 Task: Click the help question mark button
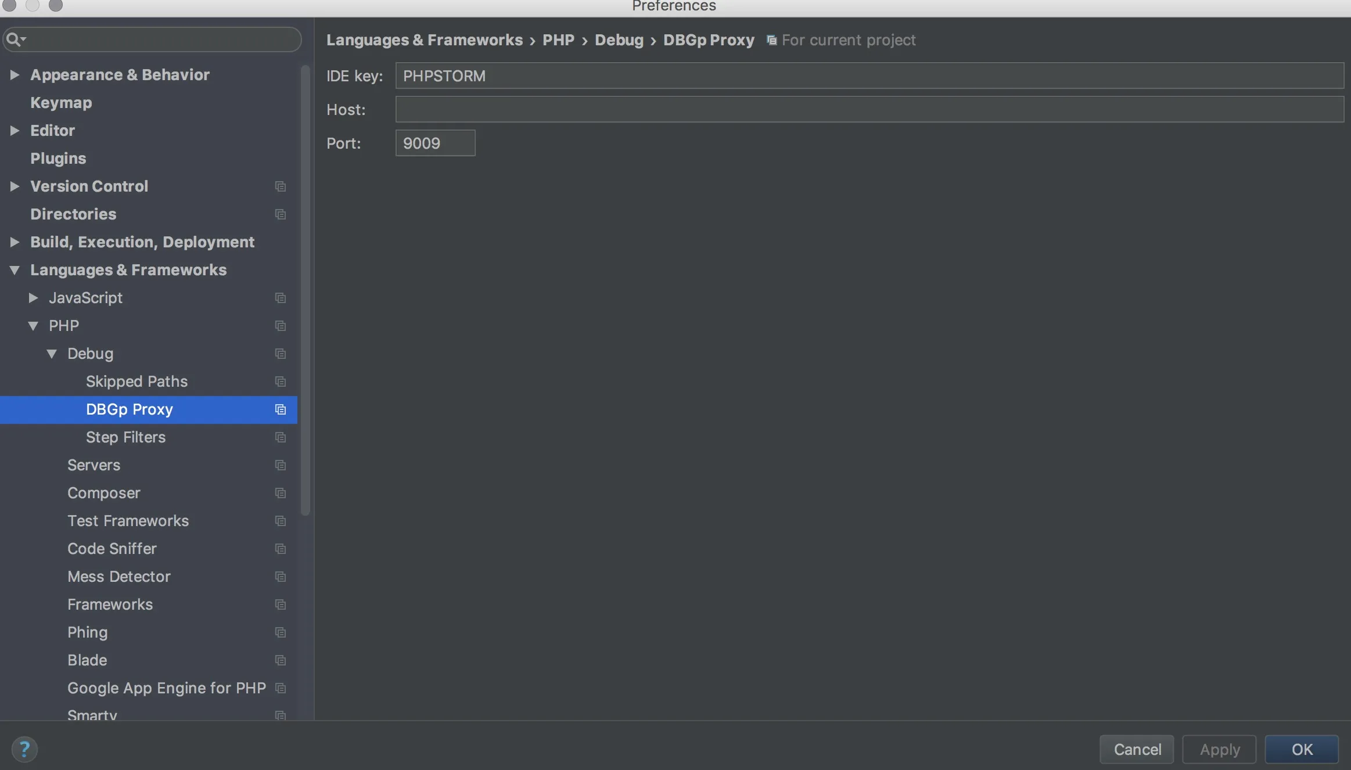pos(24,749)
